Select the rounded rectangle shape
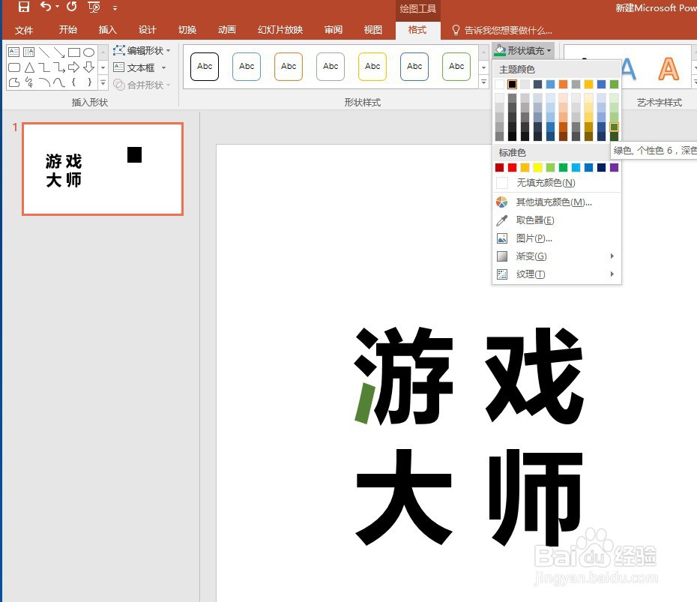The height and width of the screenshot is (602, 697). (x=13, y=67)
